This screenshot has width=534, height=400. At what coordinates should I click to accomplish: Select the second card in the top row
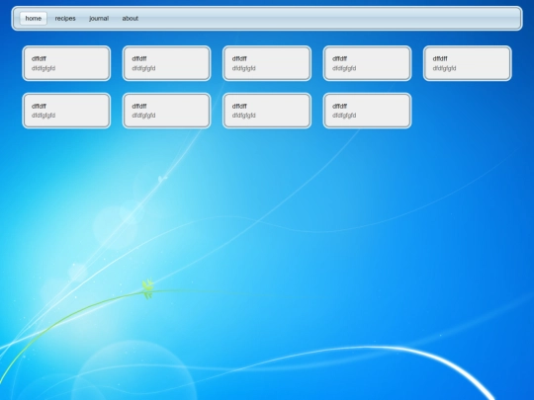coord(166,63)
